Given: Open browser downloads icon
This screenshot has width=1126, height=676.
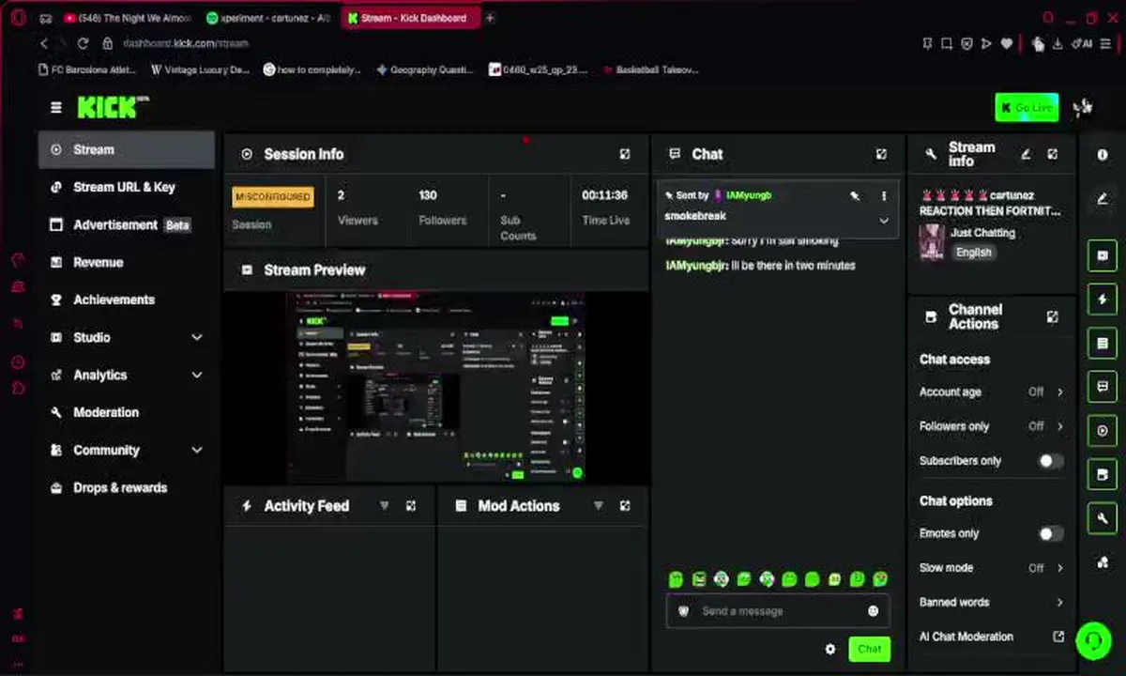Looking at the screenshot, I should click(1058, 43).
